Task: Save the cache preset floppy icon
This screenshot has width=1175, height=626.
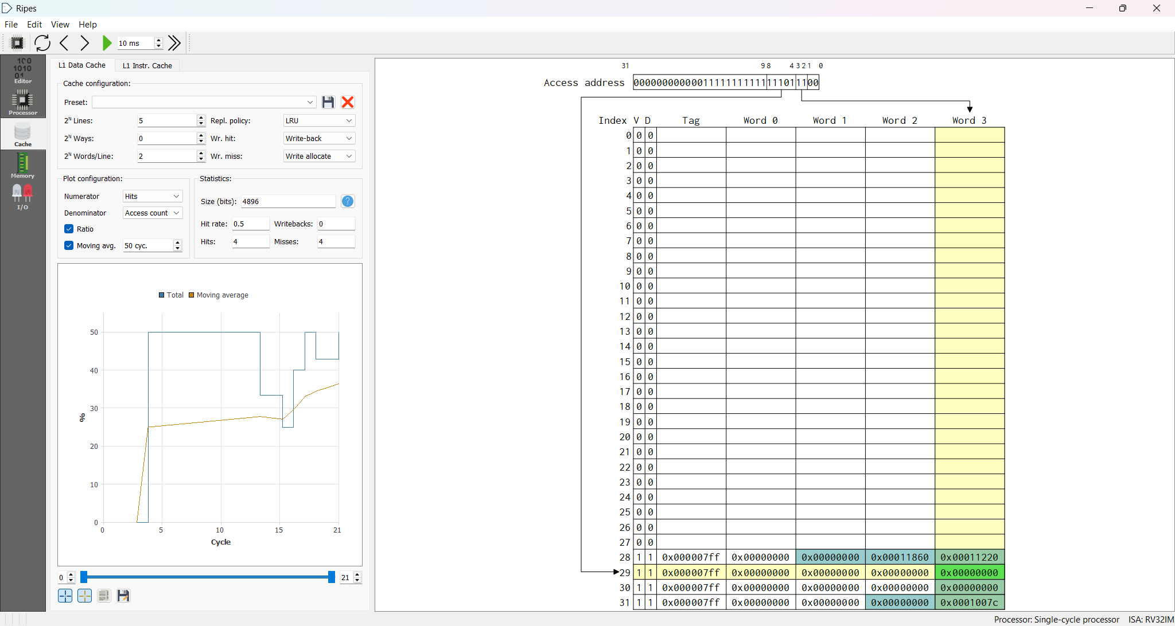Action: tap(328, 102)
